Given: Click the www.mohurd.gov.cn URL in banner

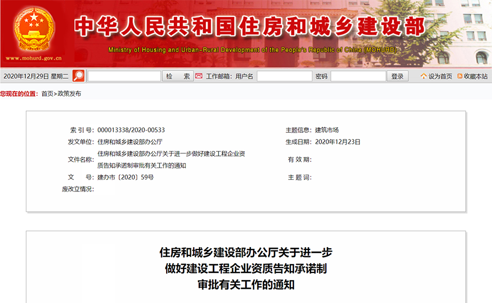Looking at the screenshot, I should click(x=33, y=58).
